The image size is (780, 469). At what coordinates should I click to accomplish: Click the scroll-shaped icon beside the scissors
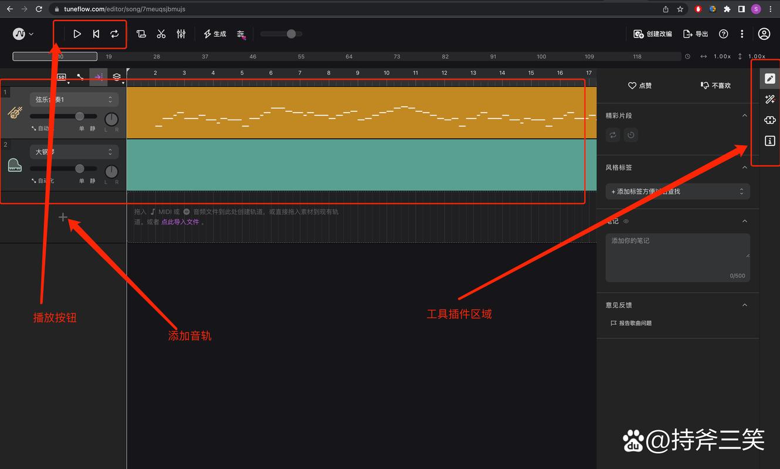141,34
